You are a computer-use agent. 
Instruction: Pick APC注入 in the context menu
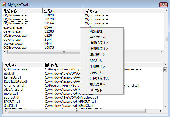pos(96,61)
